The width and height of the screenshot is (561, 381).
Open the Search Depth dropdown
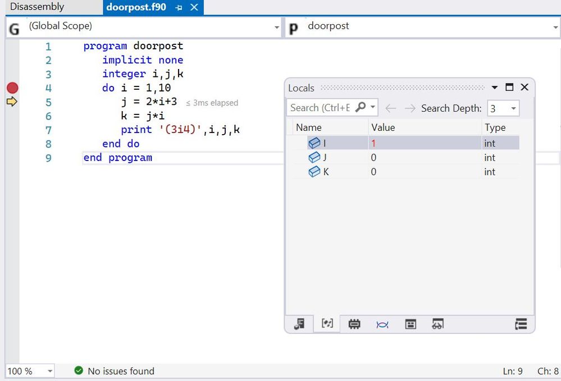[513, 108]
